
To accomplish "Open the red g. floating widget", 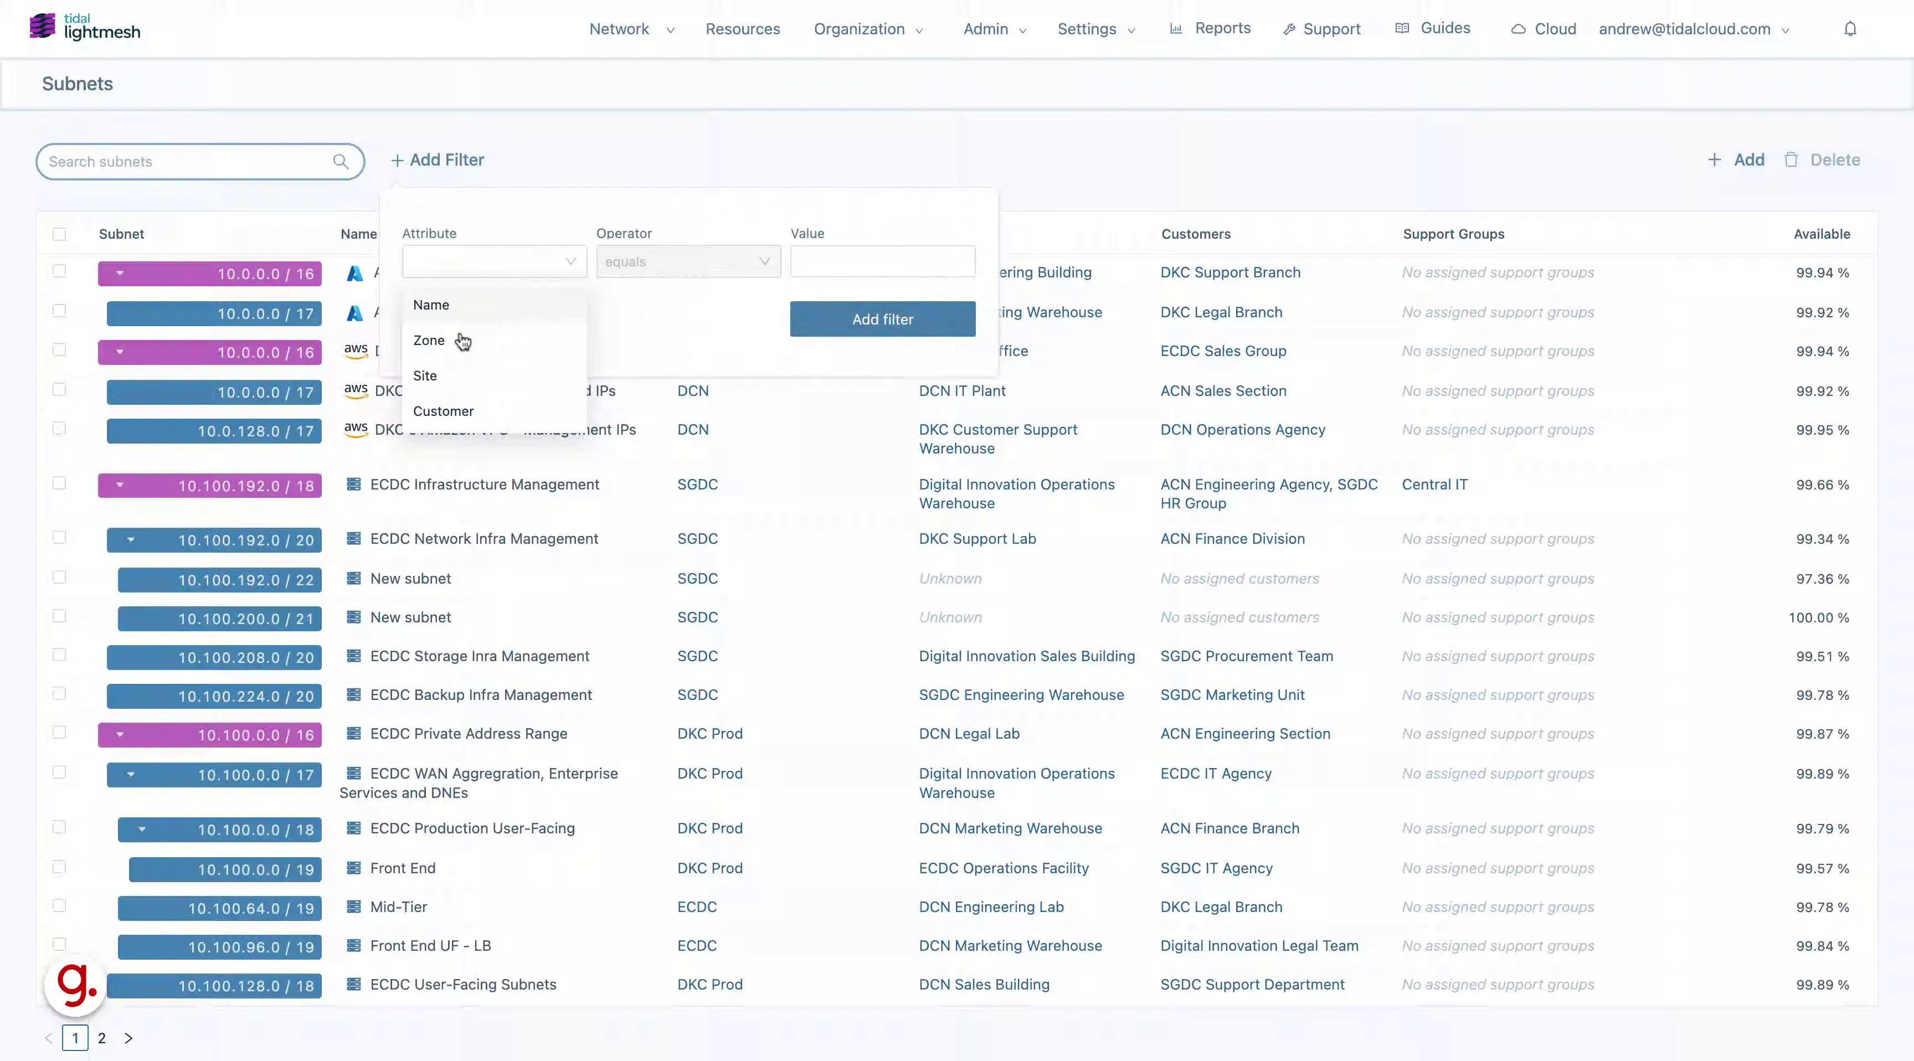I will (76, 985).
